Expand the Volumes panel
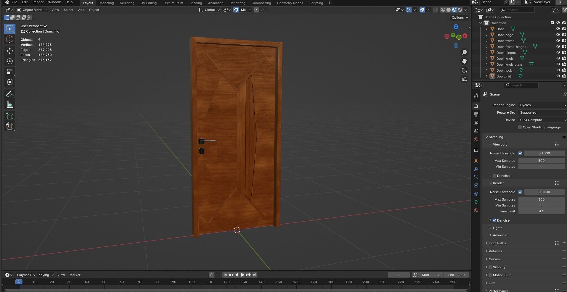 [x=495, y=251]
